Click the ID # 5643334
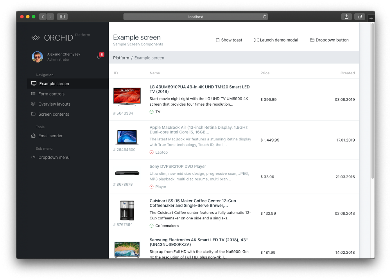391x280 pixels. (x=123, y=113)
